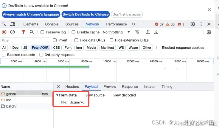Filter by Media requests
The width and height of the screenshot is (219, 128).
tap(91, 48)
